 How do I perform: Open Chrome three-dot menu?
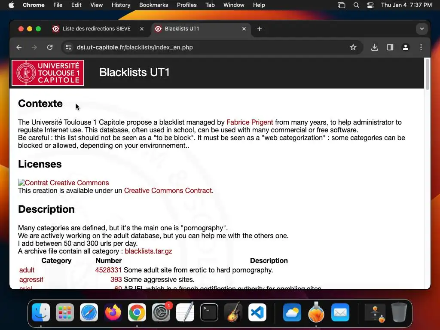click(421, 47)
